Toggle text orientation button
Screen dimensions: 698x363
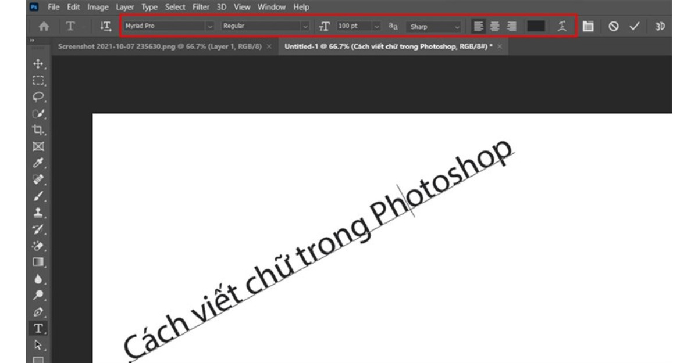point(105,26)
